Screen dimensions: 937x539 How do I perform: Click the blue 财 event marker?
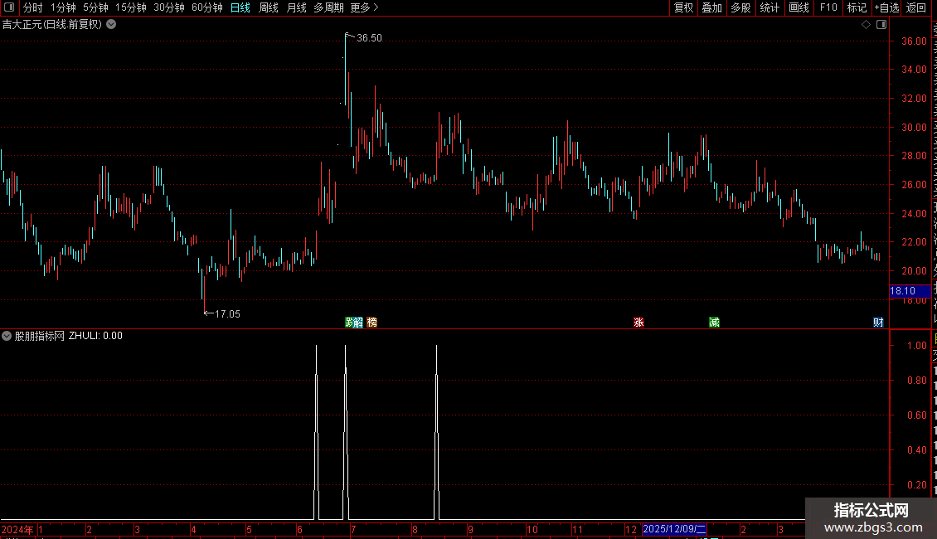coord(878,323)
